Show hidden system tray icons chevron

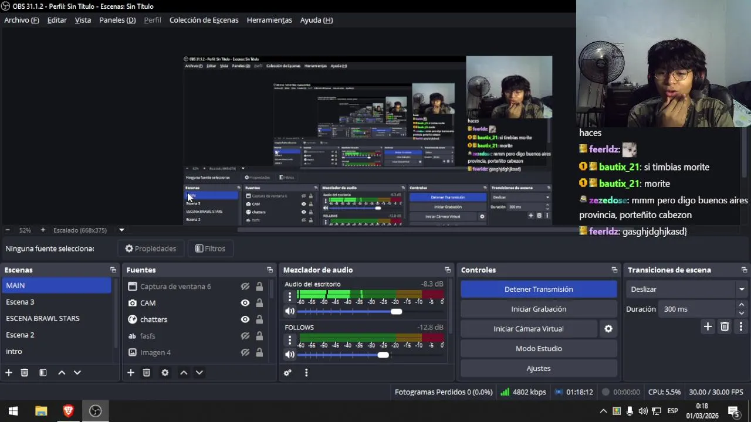tap(603, 411)
